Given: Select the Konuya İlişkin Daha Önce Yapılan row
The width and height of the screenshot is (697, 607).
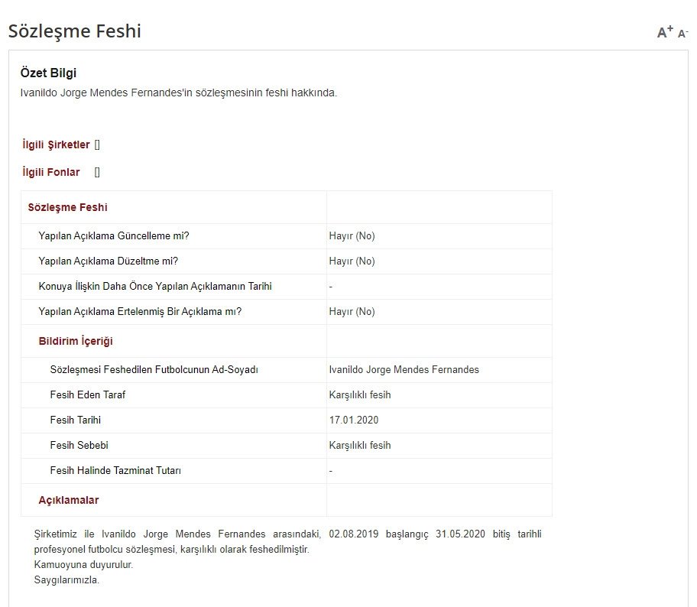Looking at the screenshot, I should pyautogui.click(x=155, y=286).
